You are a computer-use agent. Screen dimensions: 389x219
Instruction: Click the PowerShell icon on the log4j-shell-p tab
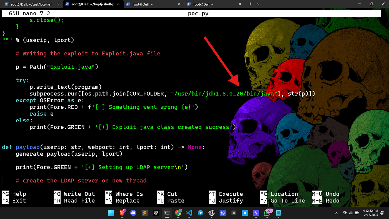(67, 4)
